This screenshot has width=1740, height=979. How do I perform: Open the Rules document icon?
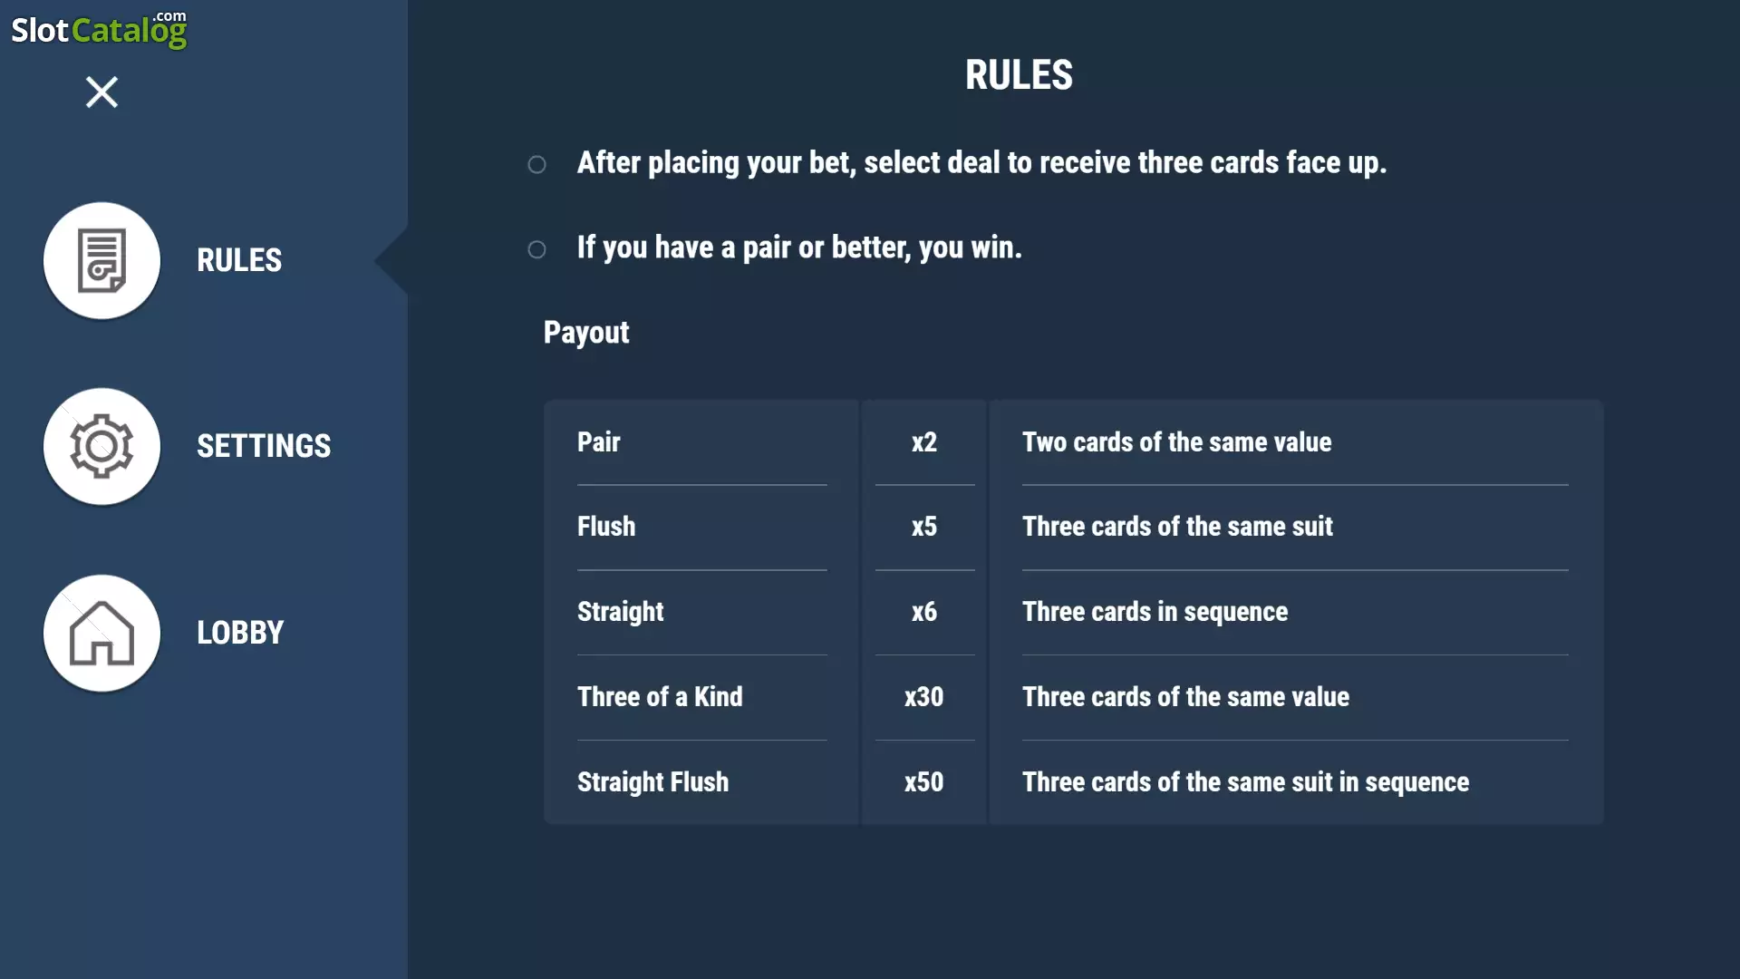(x=101, y=260)
